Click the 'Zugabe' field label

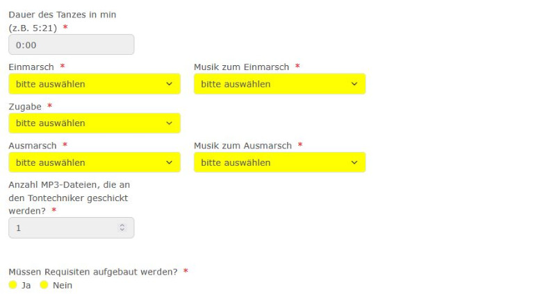click(24, 106)
